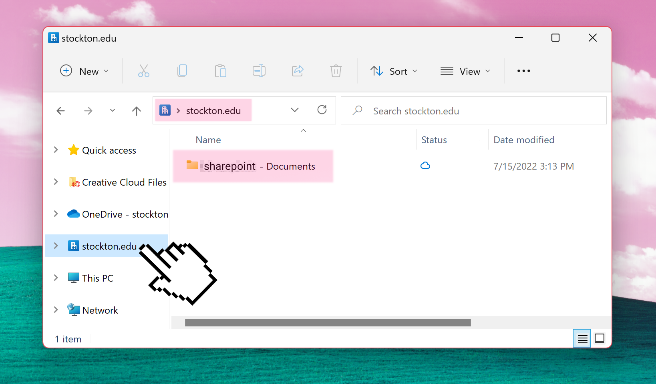656x384 pixels.
Task: Select Quick access in navigation pane
Action: (109, 150)
